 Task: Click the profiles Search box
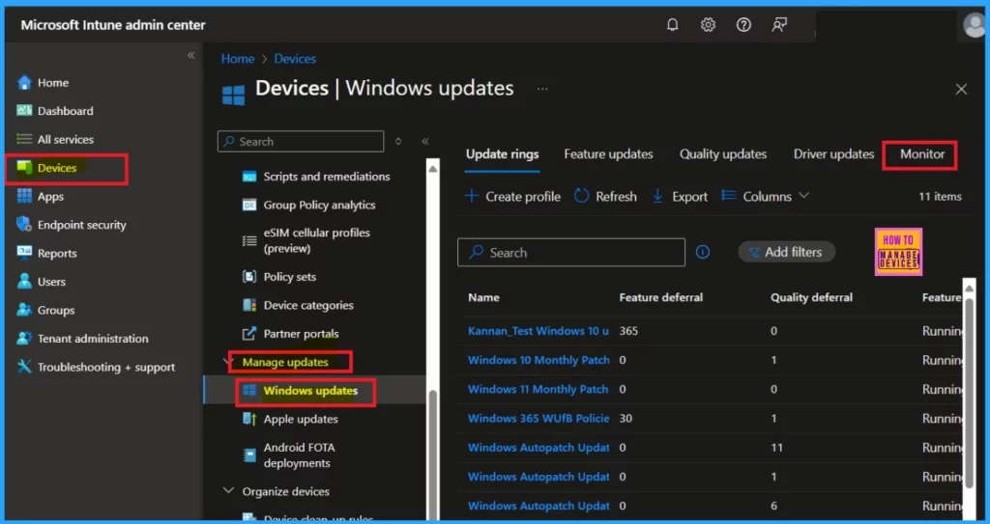[571, 252]
